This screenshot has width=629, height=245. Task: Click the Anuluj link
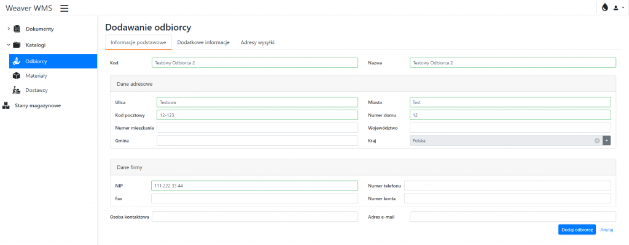point(606,230)
